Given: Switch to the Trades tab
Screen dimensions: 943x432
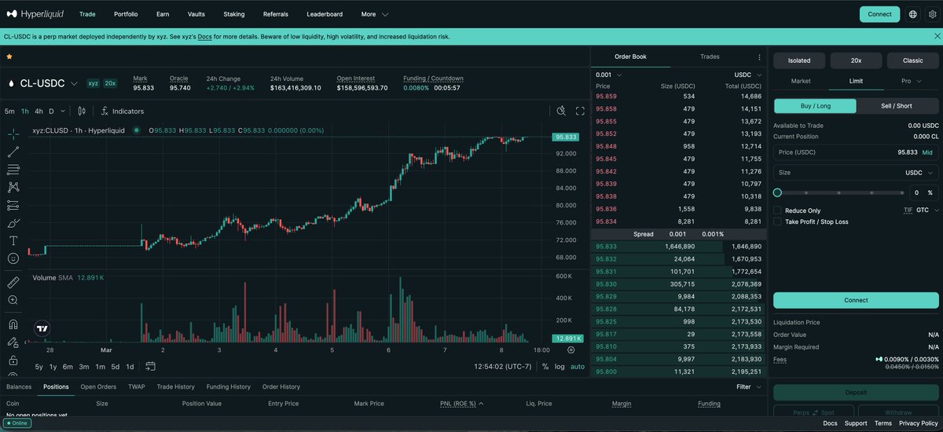Looking at the screenshot, I should [710, 57].
